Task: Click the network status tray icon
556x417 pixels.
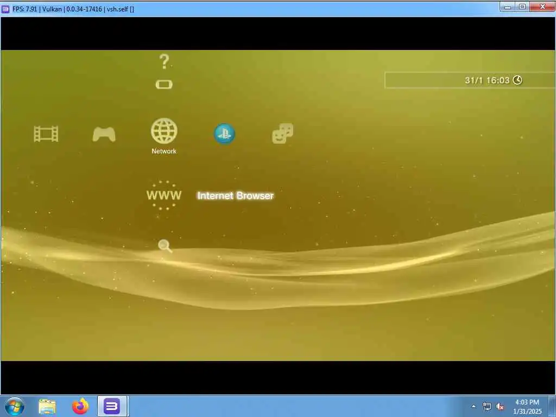Action: (x=487, y=406)
